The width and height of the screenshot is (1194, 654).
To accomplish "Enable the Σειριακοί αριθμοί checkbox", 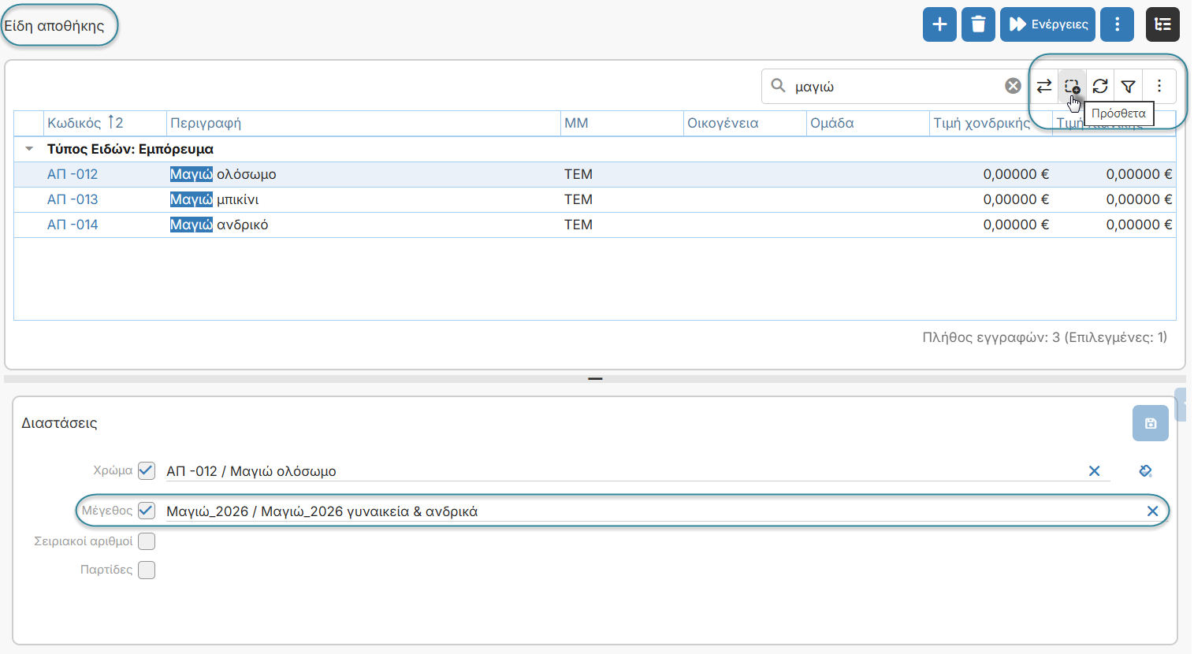I will [x=147, y=541].
